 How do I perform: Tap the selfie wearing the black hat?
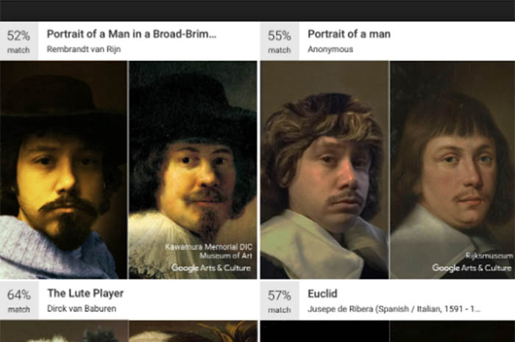64,169
